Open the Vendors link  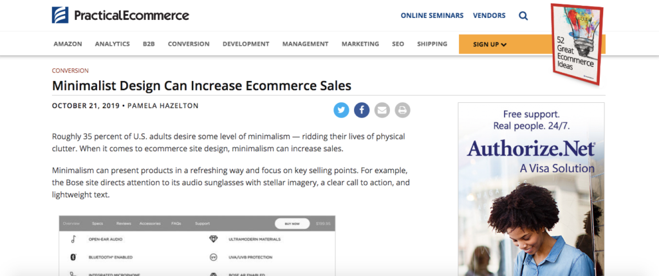[489, 15]
